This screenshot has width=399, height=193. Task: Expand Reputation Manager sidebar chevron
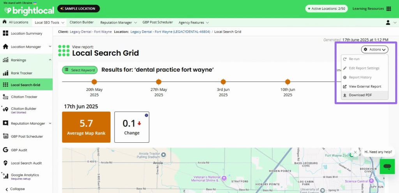coord(50,123)
